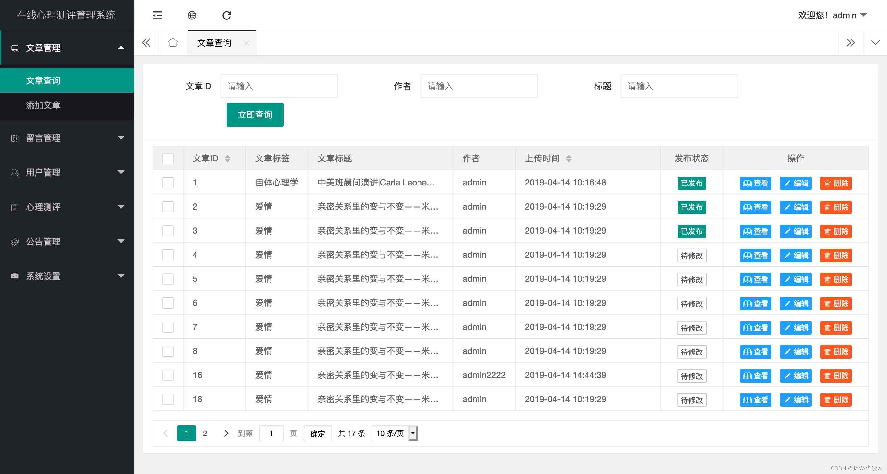Select the checkbox for article ID 16

click(x=168, y=375)
